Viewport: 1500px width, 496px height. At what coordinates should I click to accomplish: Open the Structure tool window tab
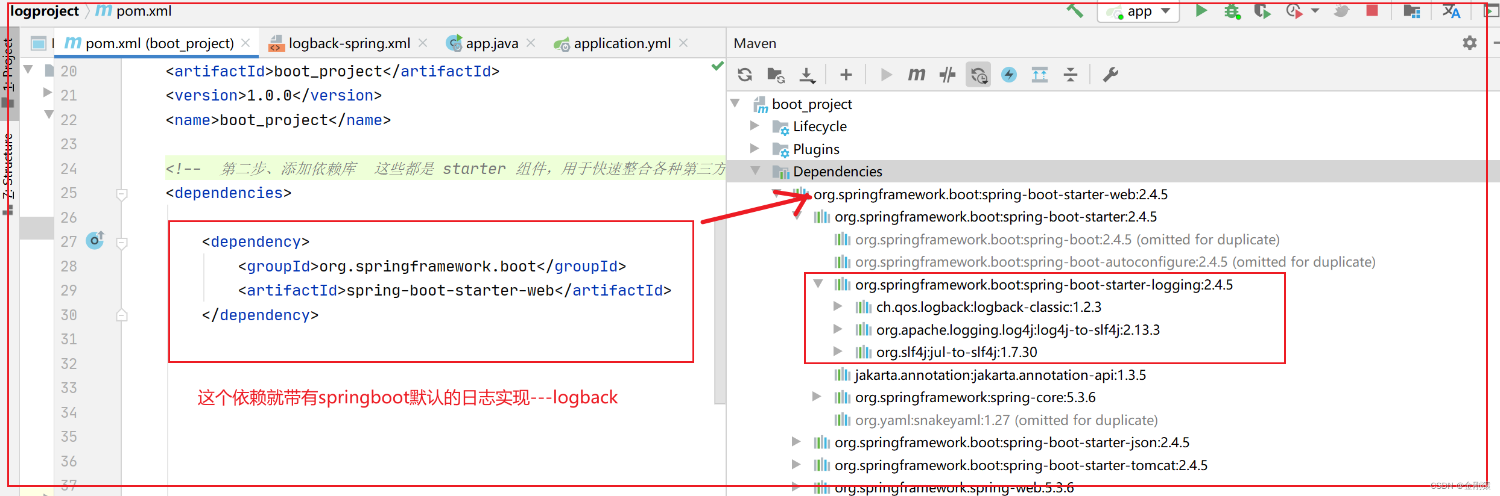(8, 175)
